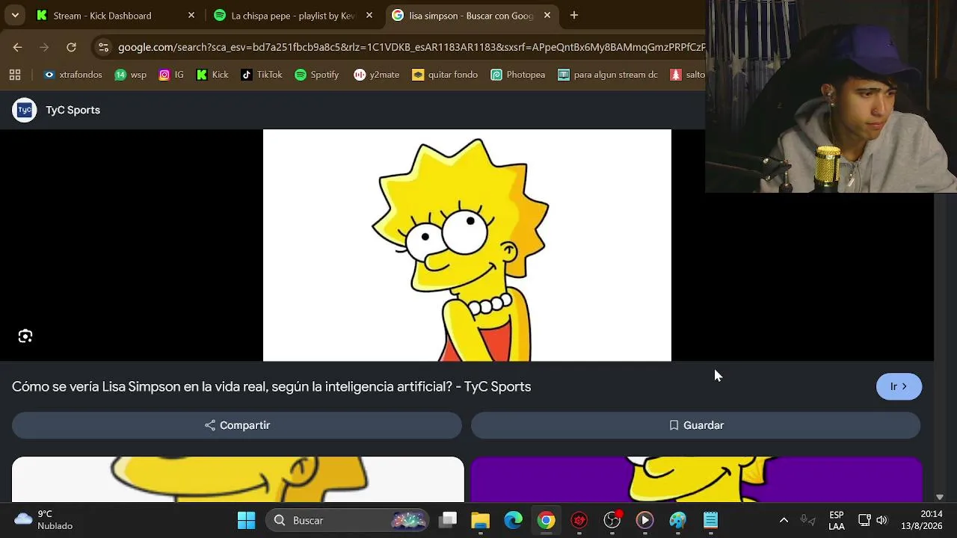Open the related image with white background
This screenshot has height=538, width=957.
click(238, 479)
